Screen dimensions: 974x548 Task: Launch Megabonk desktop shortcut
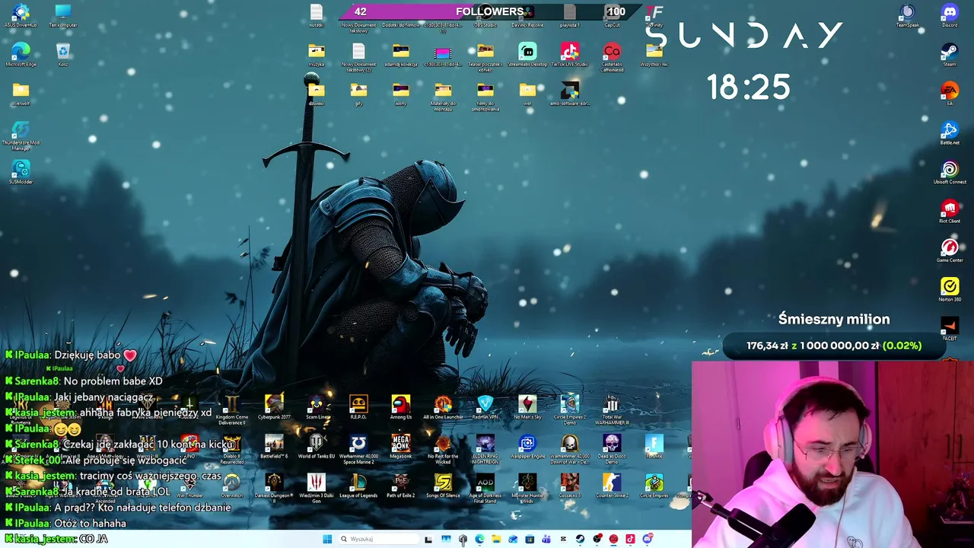pyautogui.click(x=401, y=447)
